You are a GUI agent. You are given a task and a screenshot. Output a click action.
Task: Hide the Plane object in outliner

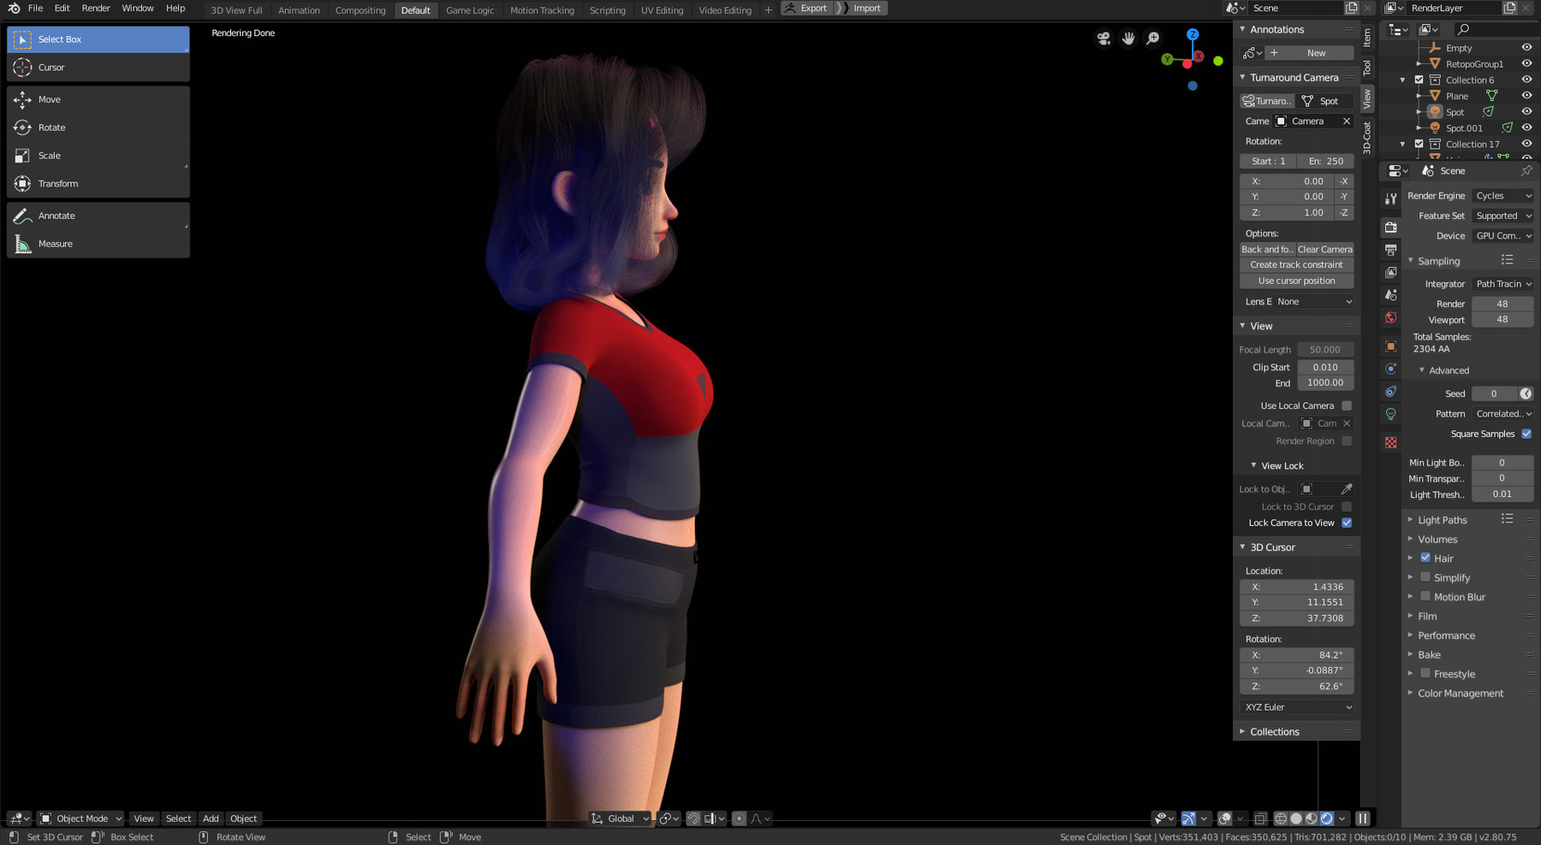(x=1526, y=96)
